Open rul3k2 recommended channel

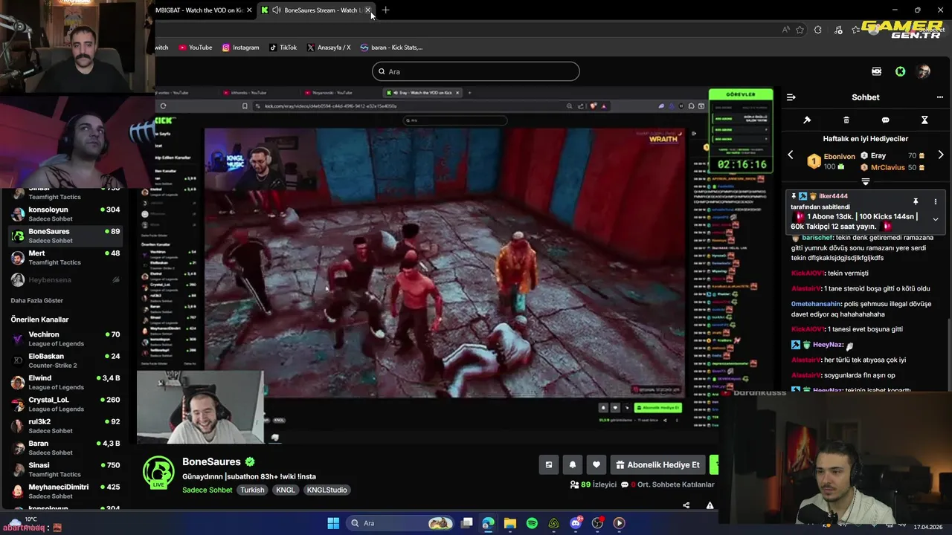pyautogui.click(x=65, y=426)
